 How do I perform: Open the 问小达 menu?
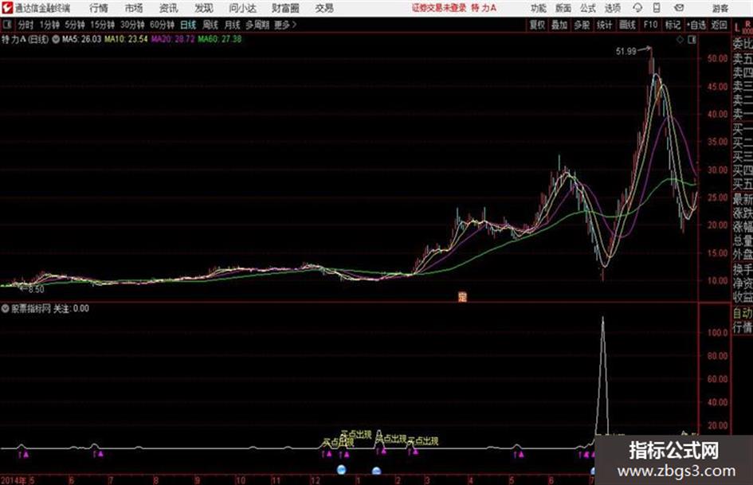pos(242,8)
